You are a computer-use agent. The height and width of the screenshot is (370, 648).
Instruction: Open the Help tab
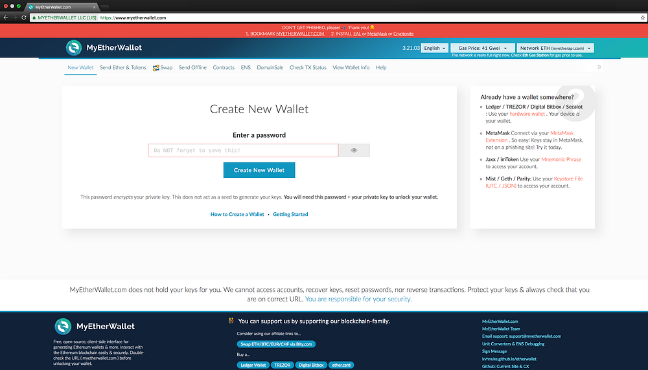[x=381, y=68]
